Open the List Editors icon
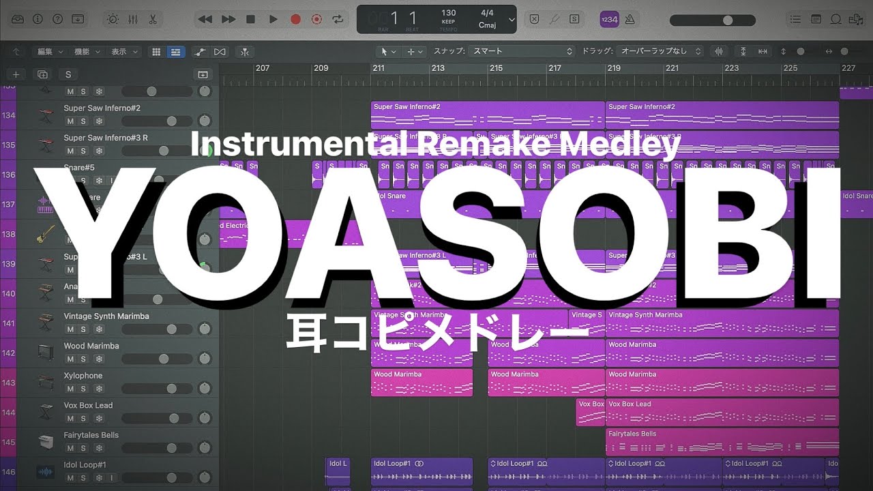873x491 pixels. click(795, 20)
